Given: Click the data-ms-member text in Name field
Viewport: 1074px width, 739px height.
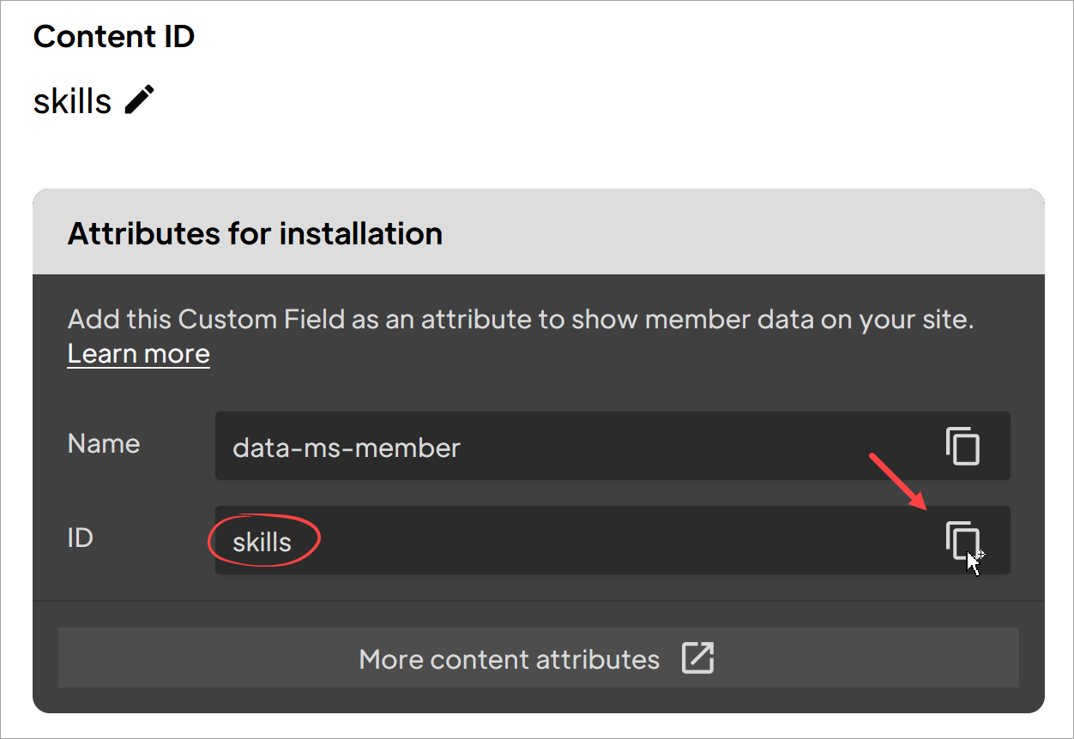Looking at the screenshot, I should (347, 447).
